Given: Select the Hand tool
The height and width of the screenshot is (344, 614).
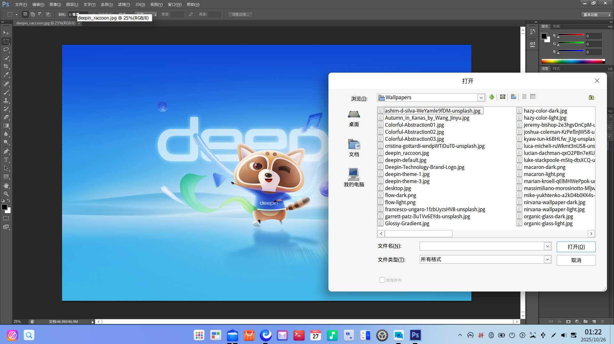Looking at the screenshot, I should pyautogui.click(x=6, y=186).
